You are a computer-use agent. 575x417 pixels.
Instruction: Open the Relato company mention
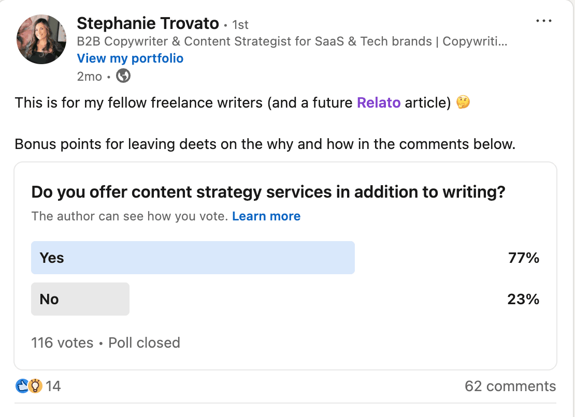pos(379,102)
